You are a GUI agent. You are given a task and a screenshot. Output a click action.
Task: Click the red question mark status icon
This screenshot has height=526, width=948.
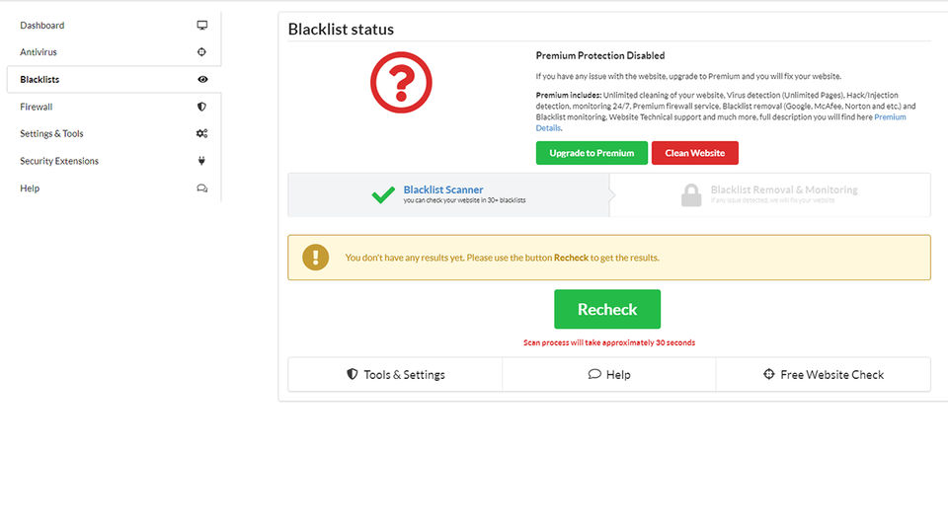tap(401, 81)
